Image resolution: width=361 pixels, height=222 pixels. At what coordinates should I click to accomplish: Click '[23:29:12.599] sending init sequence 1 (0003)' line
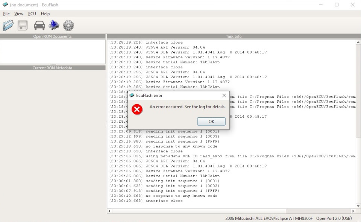pos(164,136)
